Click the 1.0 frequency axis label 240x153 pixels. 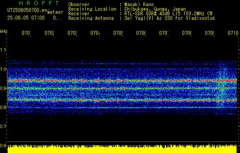[x=3, y=69]
